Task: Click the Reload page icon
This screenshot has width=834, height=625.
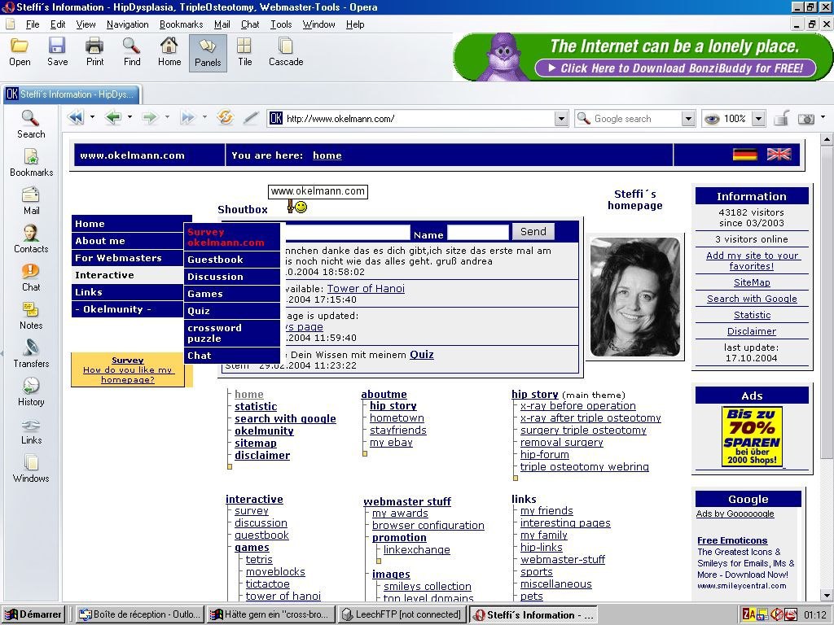Action: point(226,117)
